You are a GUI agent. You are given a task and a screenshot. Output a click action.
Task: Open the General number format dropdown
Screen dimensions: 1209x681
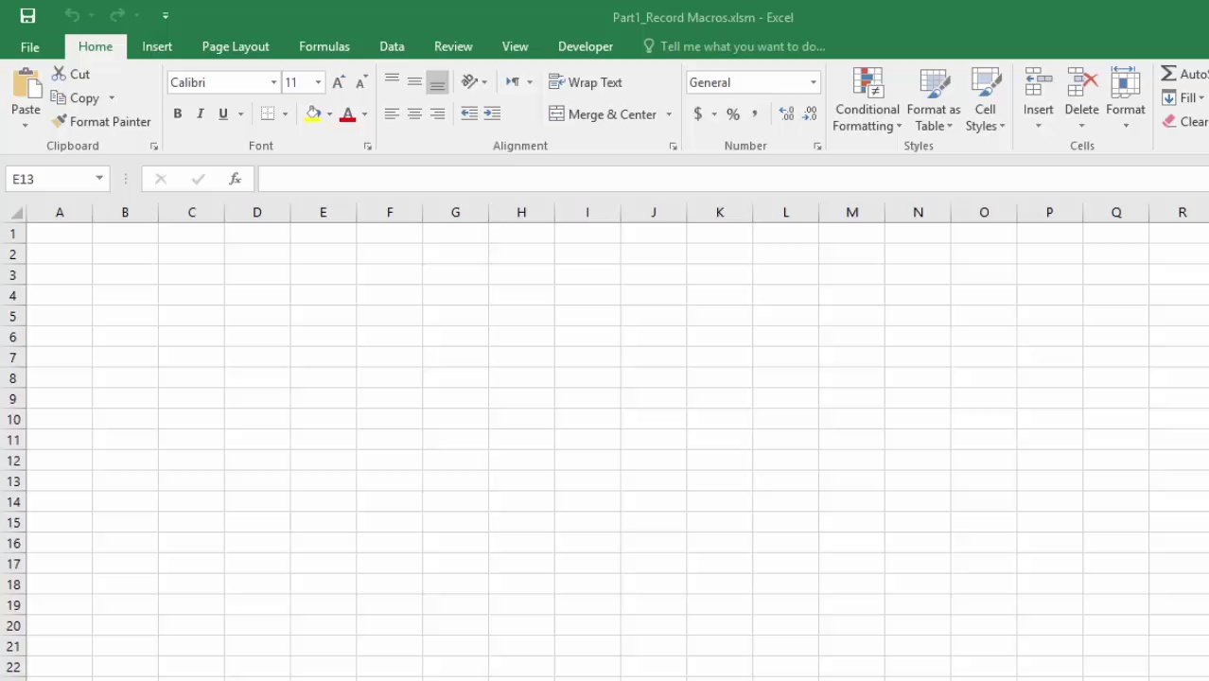813,82
